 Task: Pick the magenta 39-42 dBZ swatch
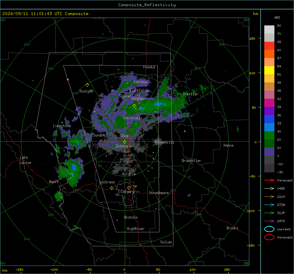tap(269, 103)
